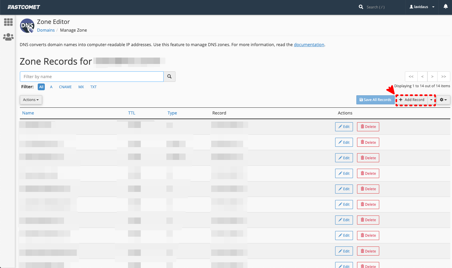452x268 pixels.
Task: Edit the first zone record
Action: tap(344, 127)
